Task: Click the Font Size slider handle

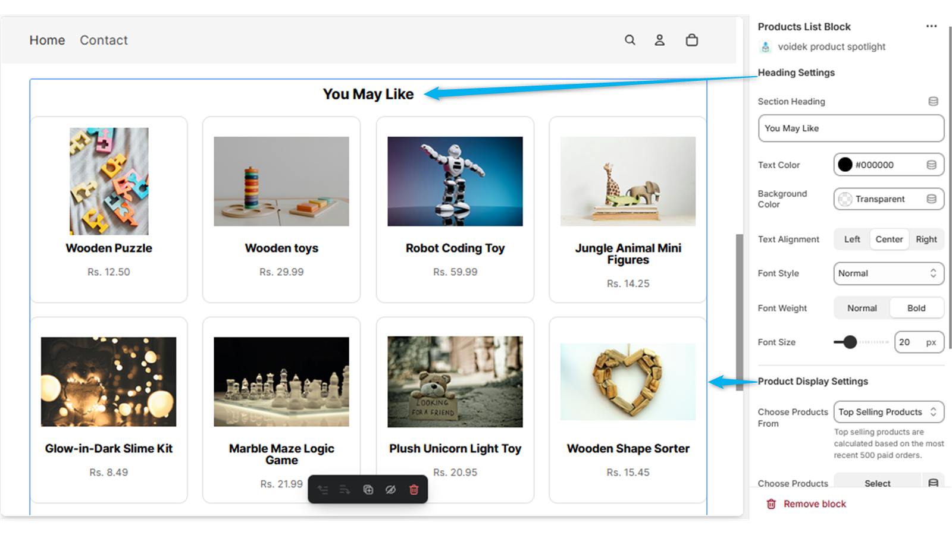Action: point(850,342)
